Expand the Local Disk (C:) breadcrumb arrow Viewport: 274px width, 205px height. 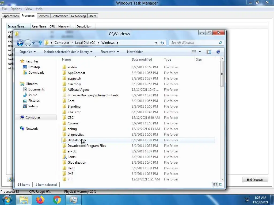[98, 43]
